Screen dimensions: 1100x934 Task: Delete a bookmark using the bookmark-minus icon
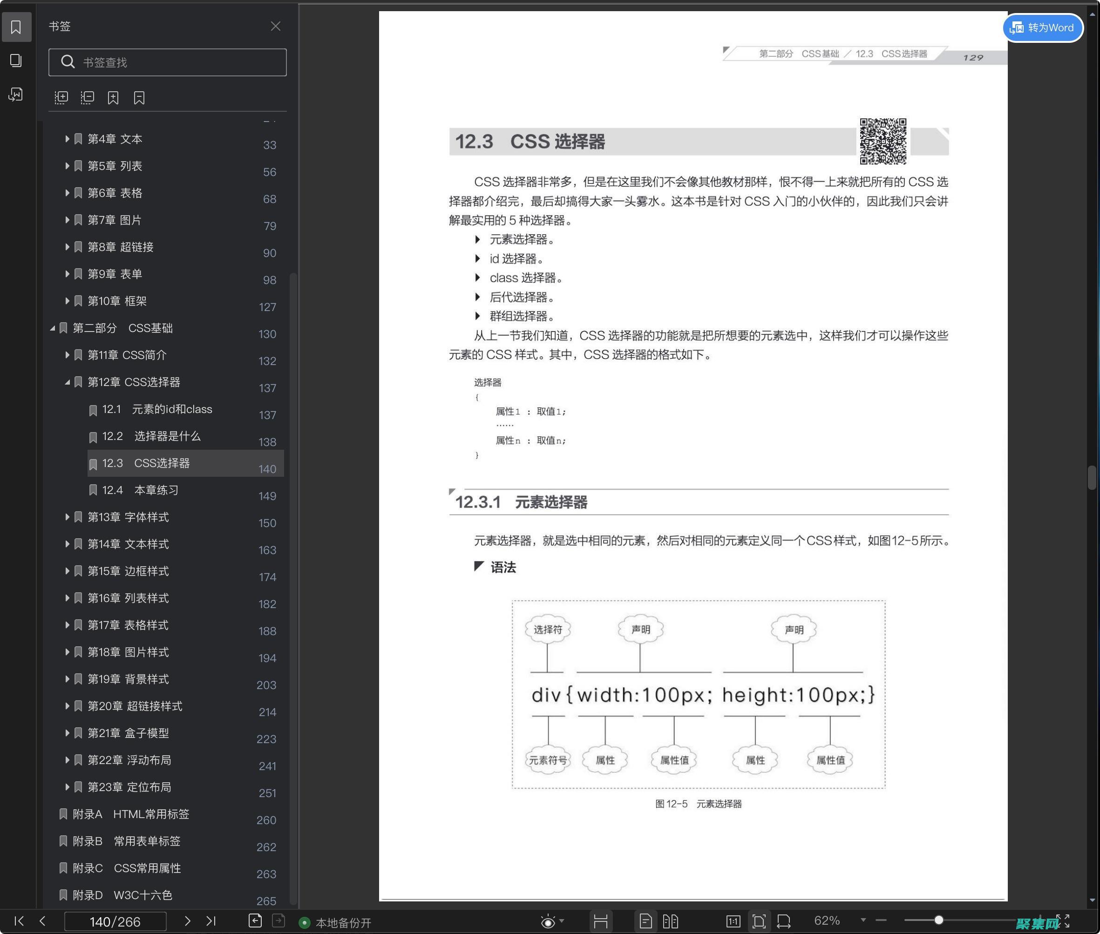[139, 97]
